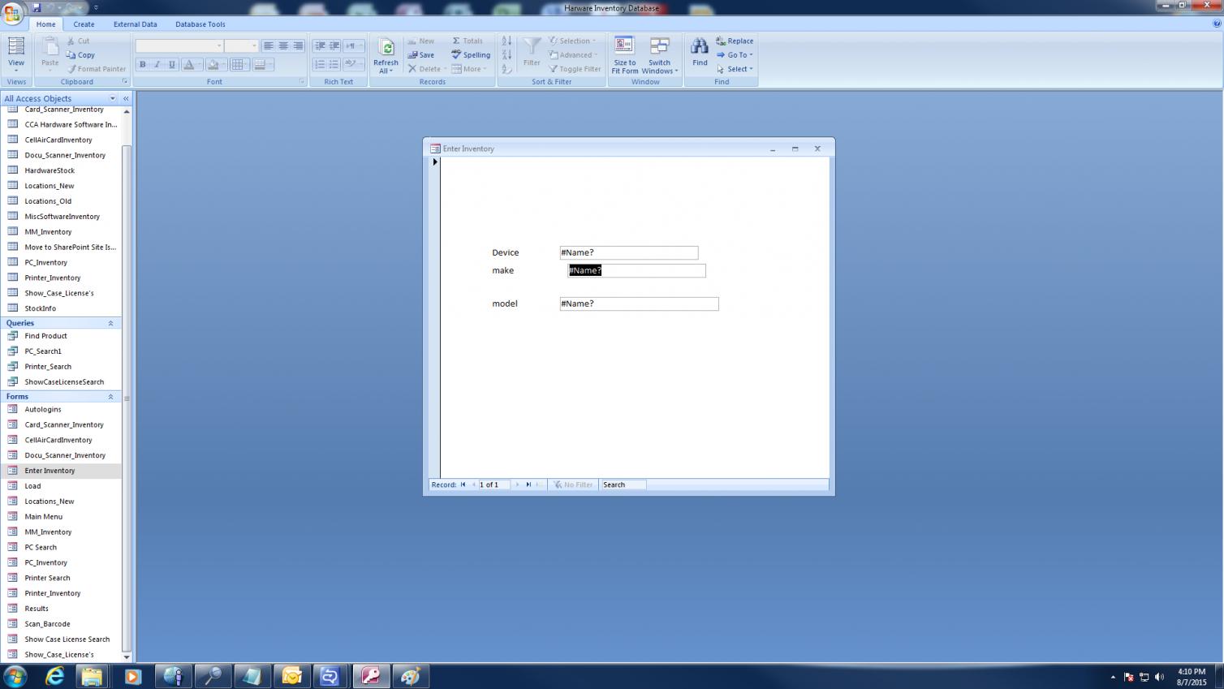Switch to the Home tab

coord(45,24)
